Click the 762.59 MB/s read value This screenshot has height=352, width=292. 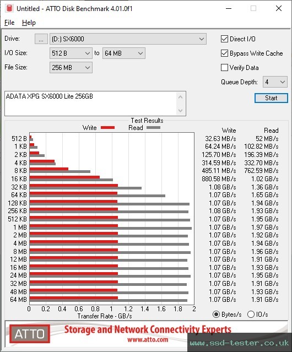(x=261, y=171)
